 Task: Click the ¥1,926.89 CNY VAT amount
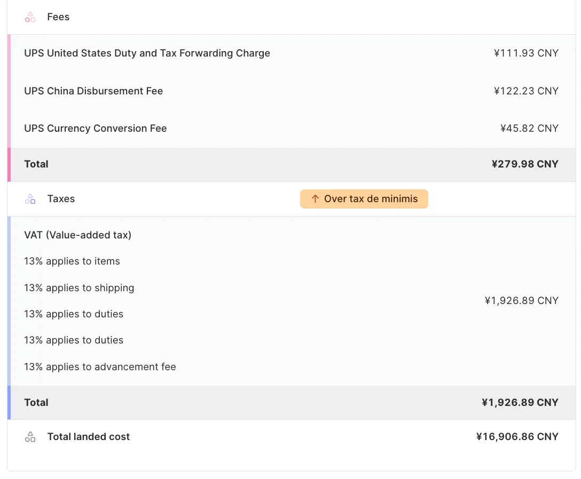coord(521,300)
